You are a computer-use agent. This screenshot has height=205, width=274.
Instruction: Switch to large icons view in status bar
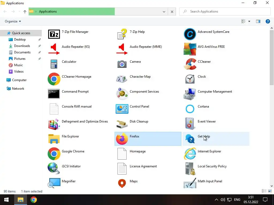pos(270,191)
